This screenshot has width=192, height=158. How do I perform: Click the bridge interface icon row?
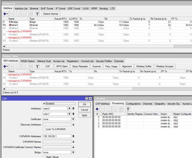[x=10, y=22]
